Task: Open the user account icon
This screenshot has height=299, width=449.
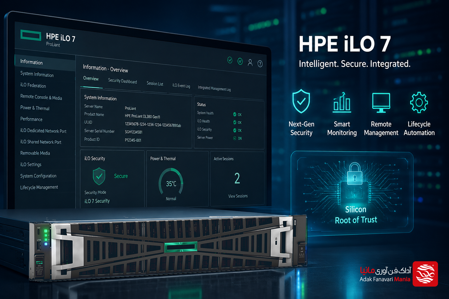Action: (250, 62)
